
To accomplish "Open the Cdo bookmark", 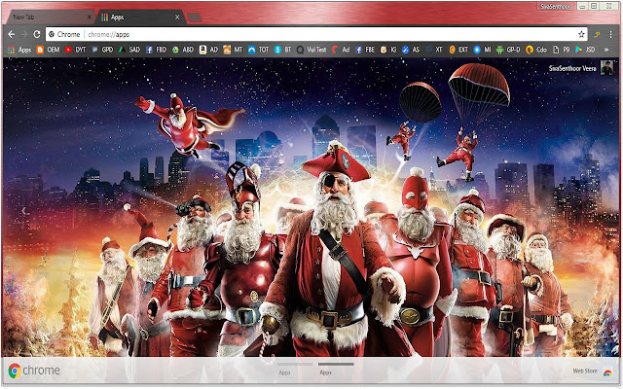I will coord(536,50).
